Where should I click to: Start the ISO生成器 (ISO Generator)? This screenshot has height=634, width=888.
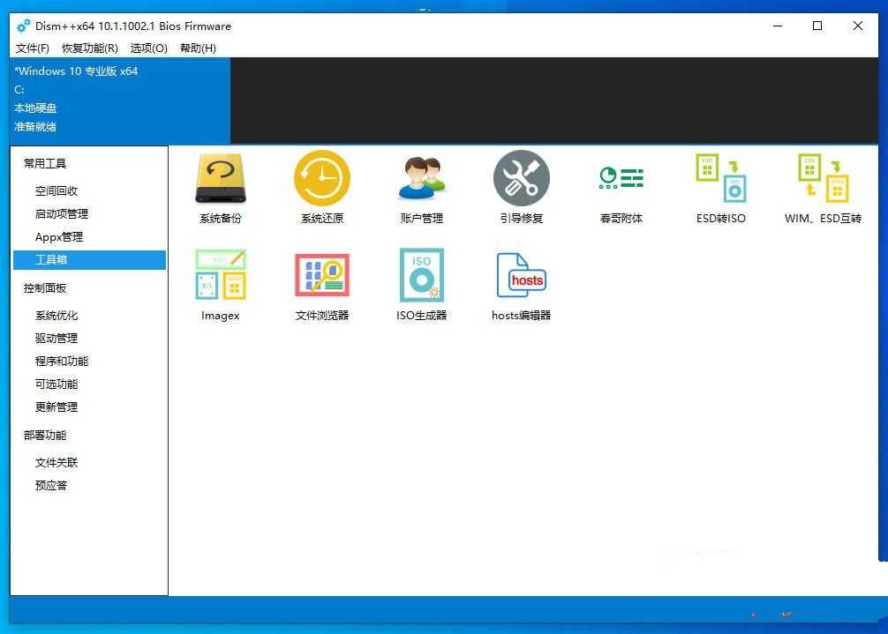[x=421, y=284]
